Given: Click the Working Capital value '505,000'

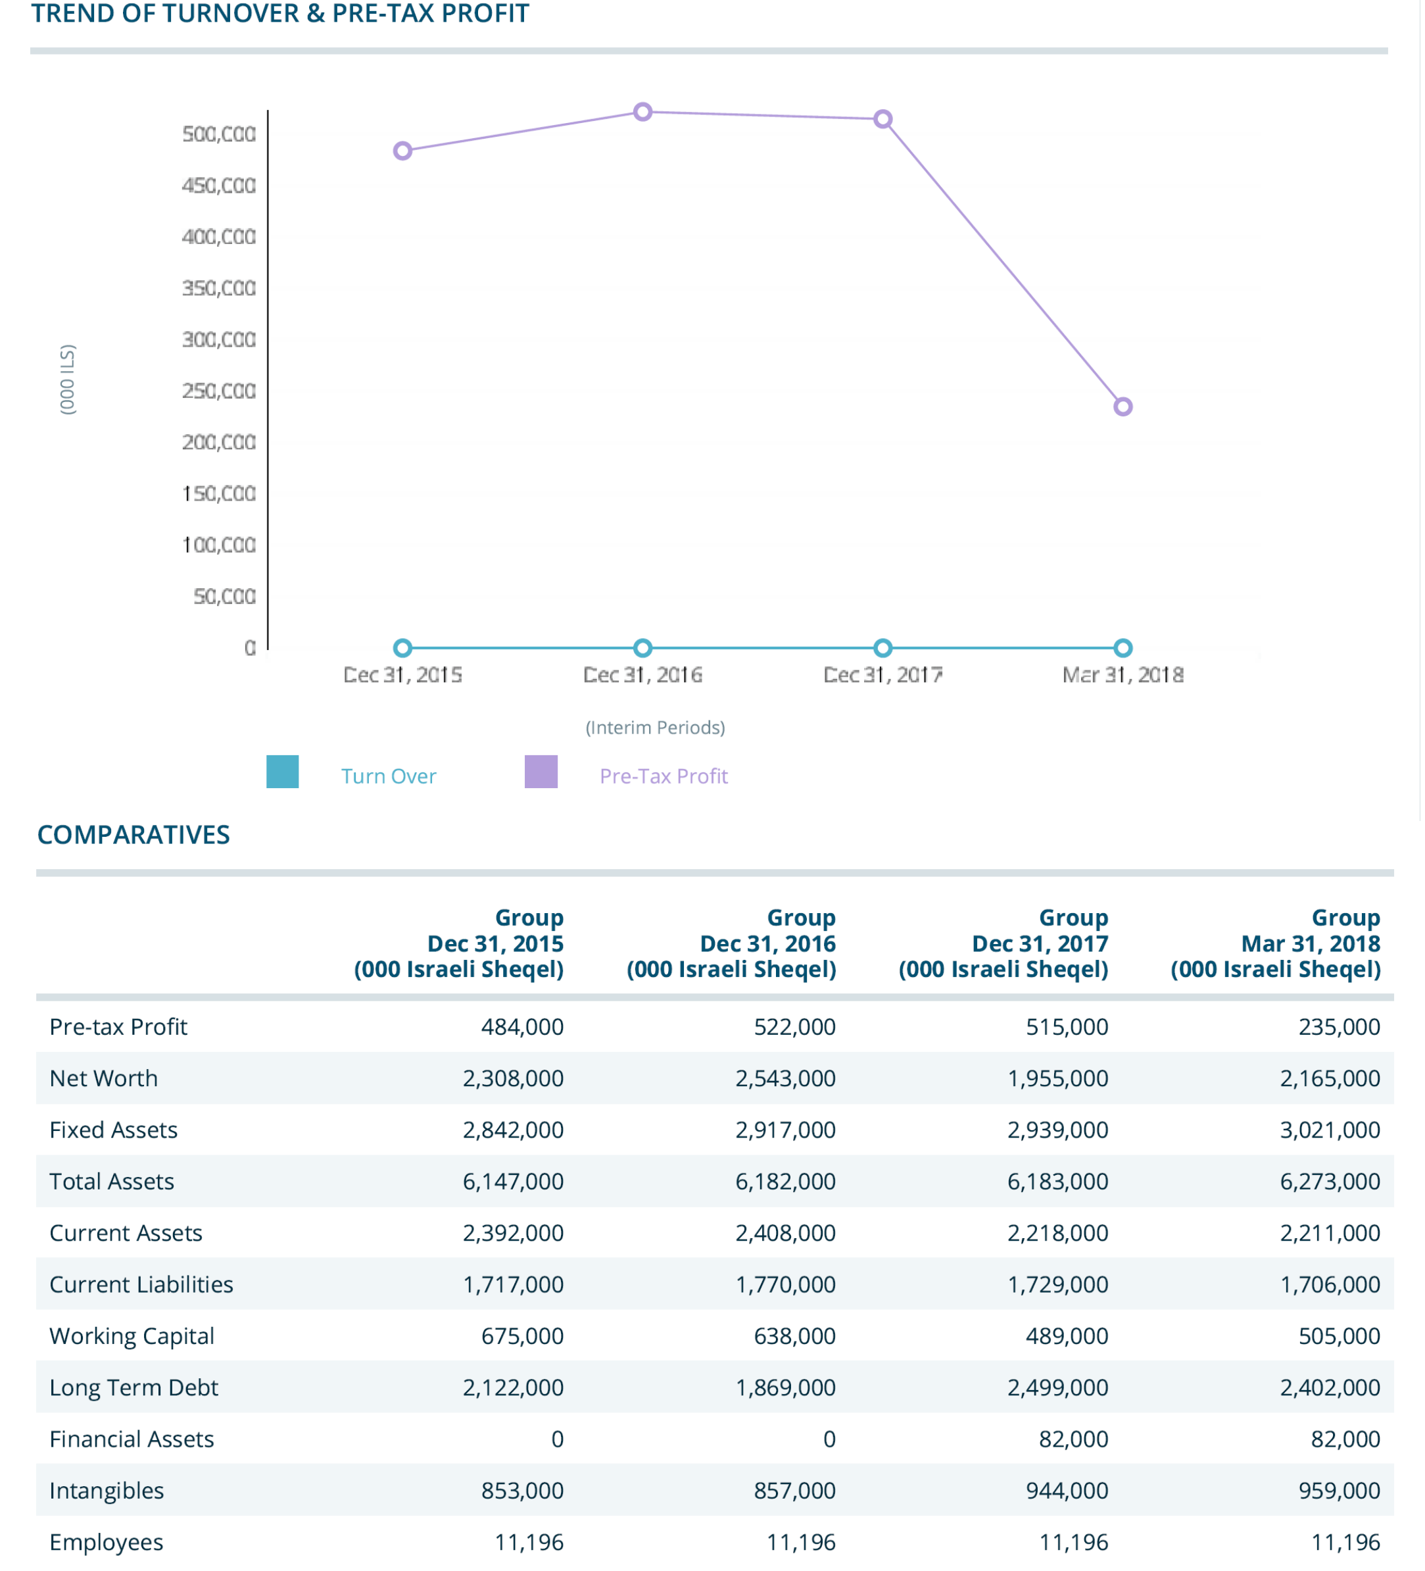Looking at the screenshot, I should tap(1340, 1336).
